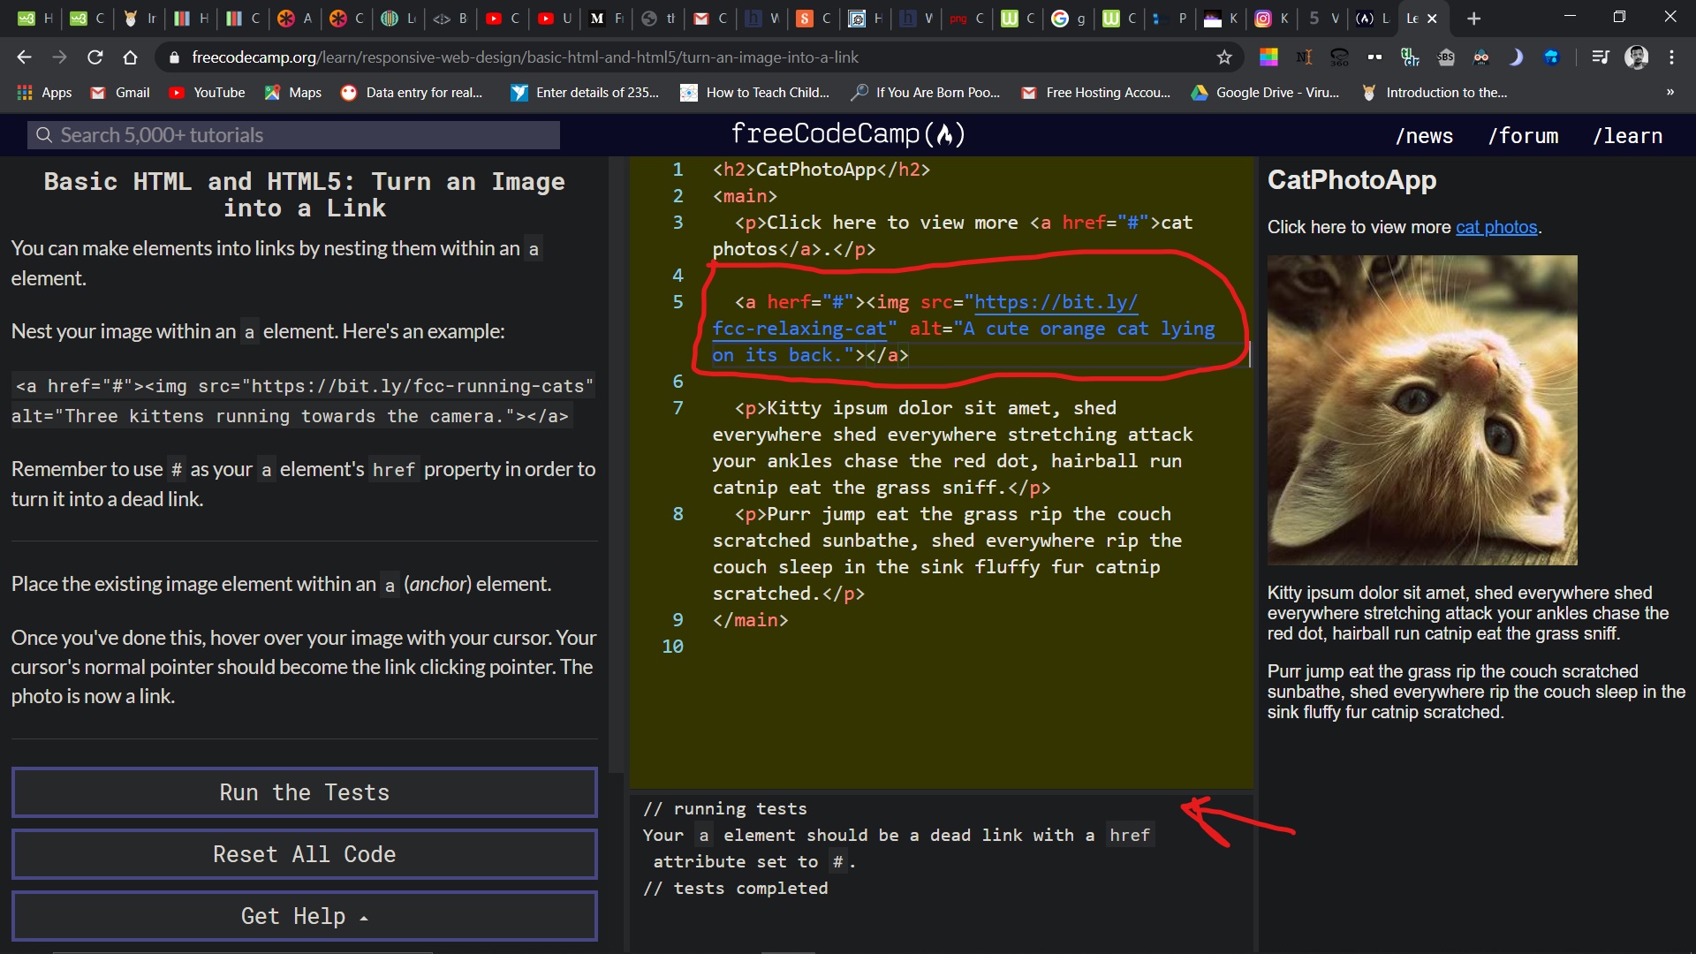Open the /news section
This screenshot has width=1696, height=954.
(1424, 135)
